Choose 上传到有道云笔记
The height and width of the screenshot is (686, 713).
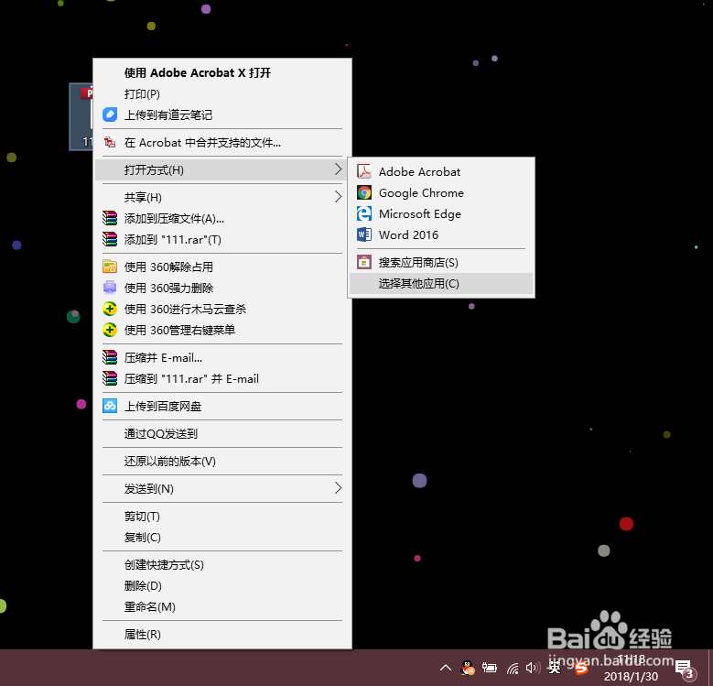(222, 114)
